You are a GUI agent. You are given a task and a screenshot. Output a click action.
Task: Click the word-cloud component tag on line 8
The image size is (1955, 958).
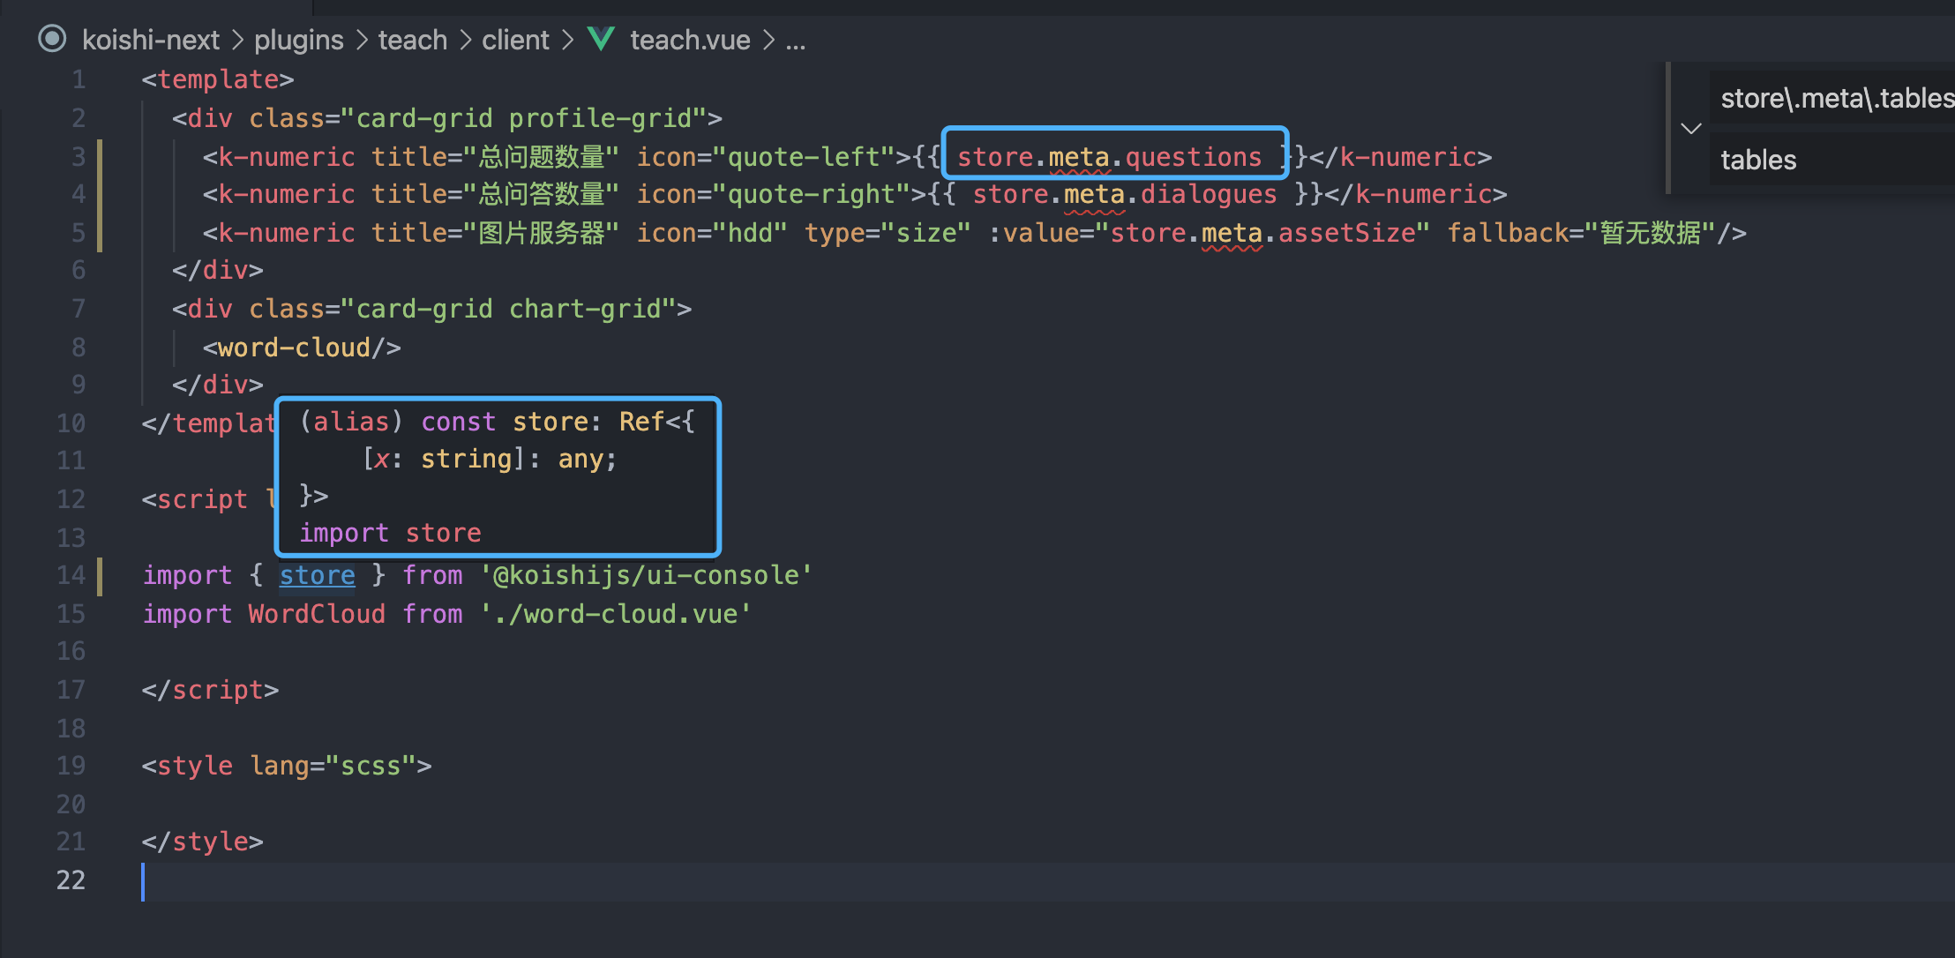[301, 347]
